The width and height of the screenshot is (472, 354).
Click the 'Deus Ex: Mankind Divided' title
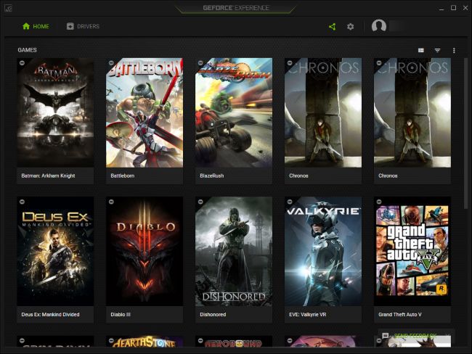[50, 315]
